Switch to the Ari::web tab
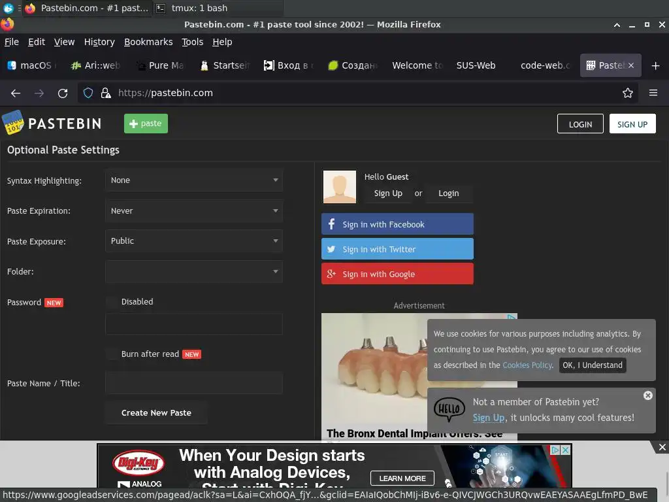The height and width of the screenshot is (502, 669). [x=97, y=66]
